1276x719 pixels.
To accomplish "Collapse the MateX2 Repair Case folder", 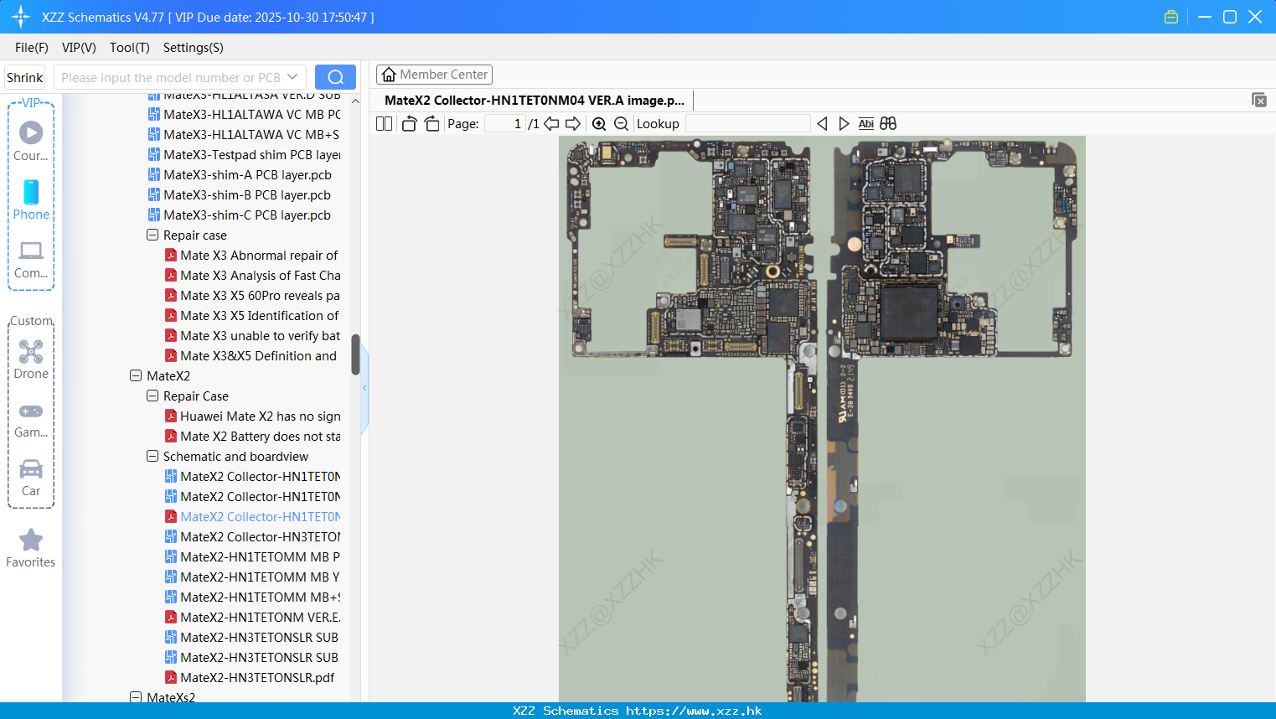I will (152, 396).
